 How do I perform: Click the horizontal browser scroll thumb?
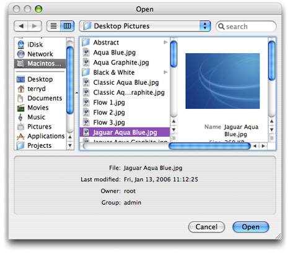[x=209, y=146]
